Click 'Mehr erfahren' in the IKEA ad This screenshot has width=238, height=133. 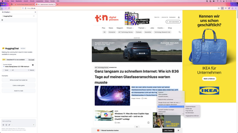pos(209,79)
